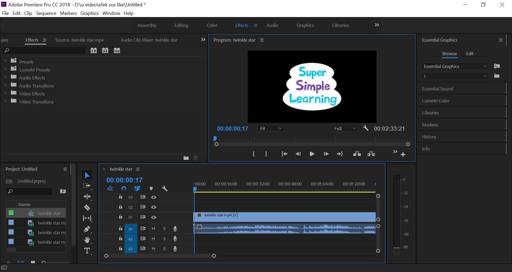
Task: Switch to the Editing workspace
Action: point(181,25)
